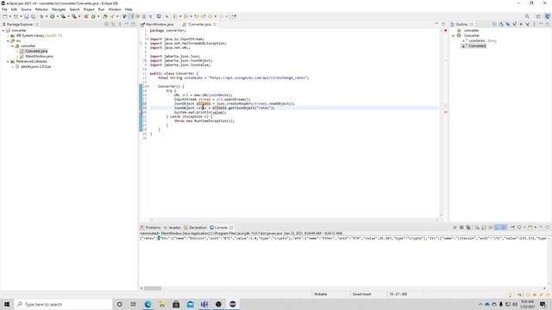Image resolution: width=552 pixels, height=310 pixels.
Task: Click the Display Selected Console icon
Action: coord(519,227)
